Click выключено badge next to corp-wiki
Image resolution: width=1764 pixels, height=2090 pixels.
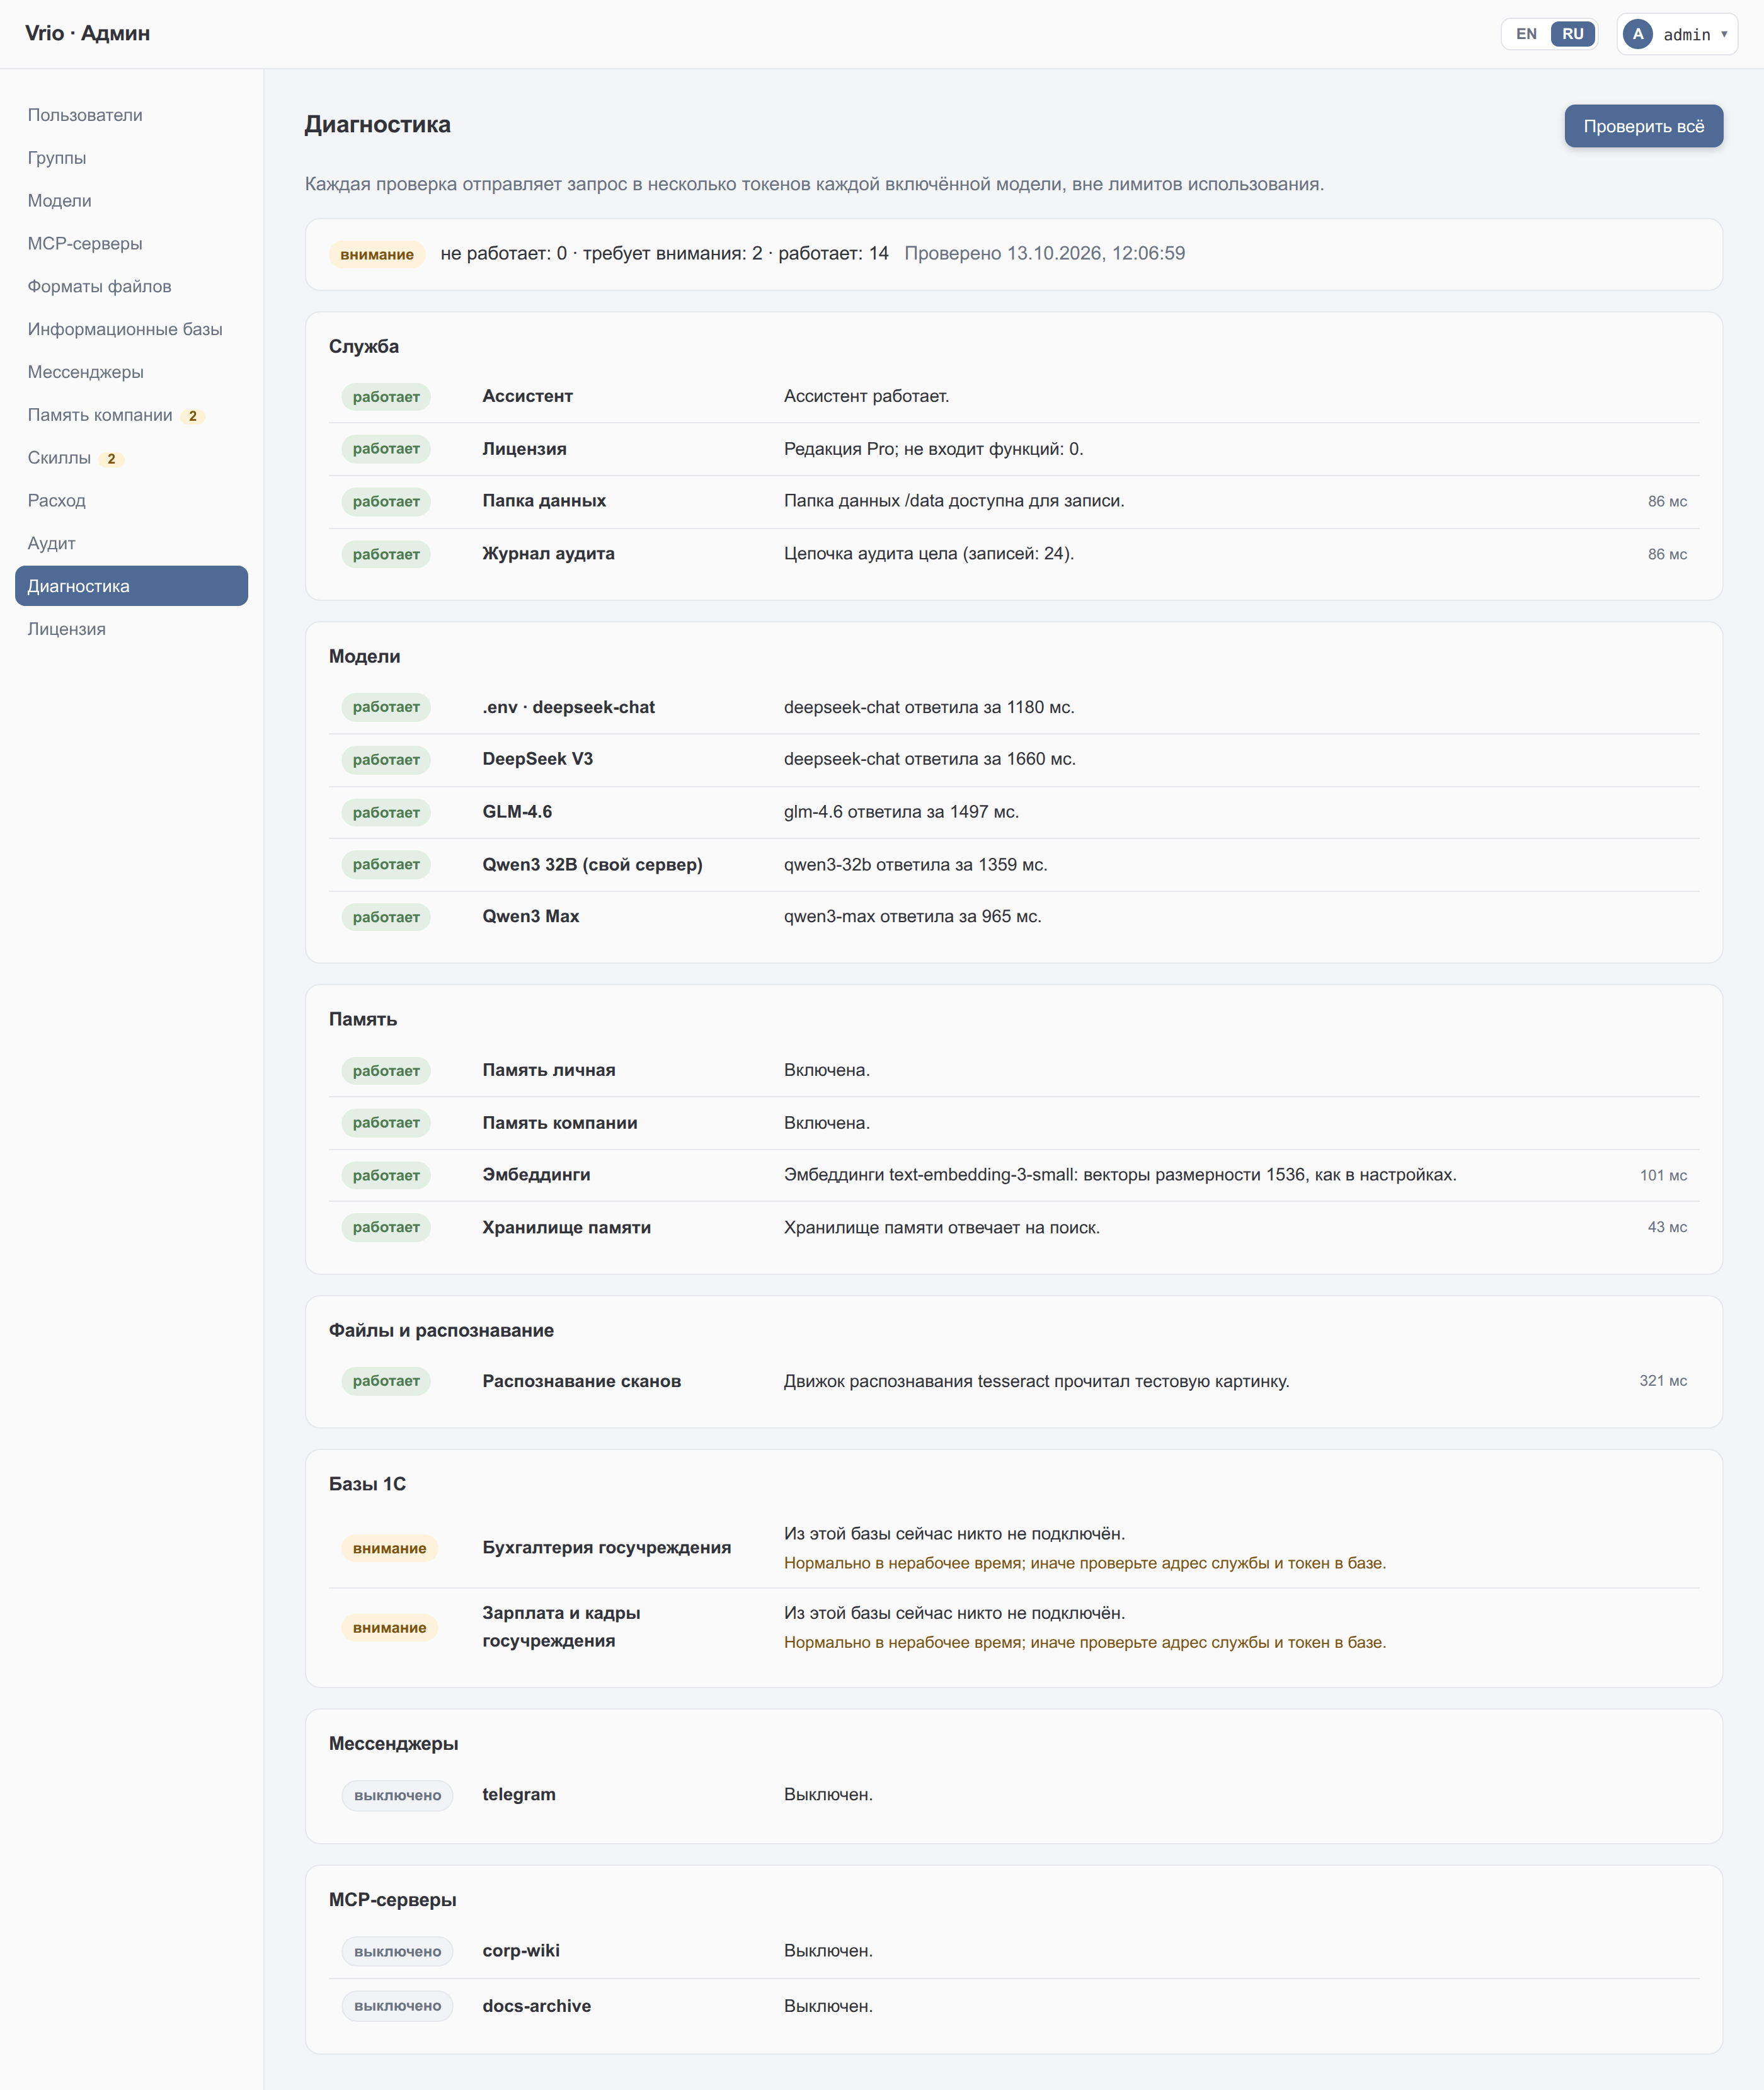pos(397,1951)
